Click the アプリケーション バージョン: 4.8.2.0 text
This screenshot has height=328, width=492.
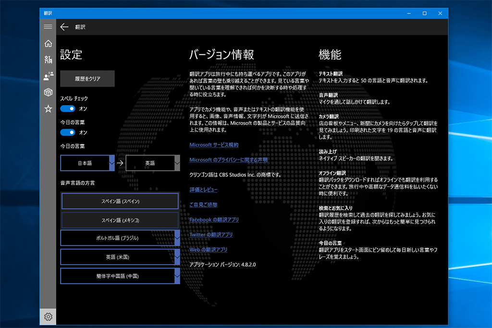(222, 265)
